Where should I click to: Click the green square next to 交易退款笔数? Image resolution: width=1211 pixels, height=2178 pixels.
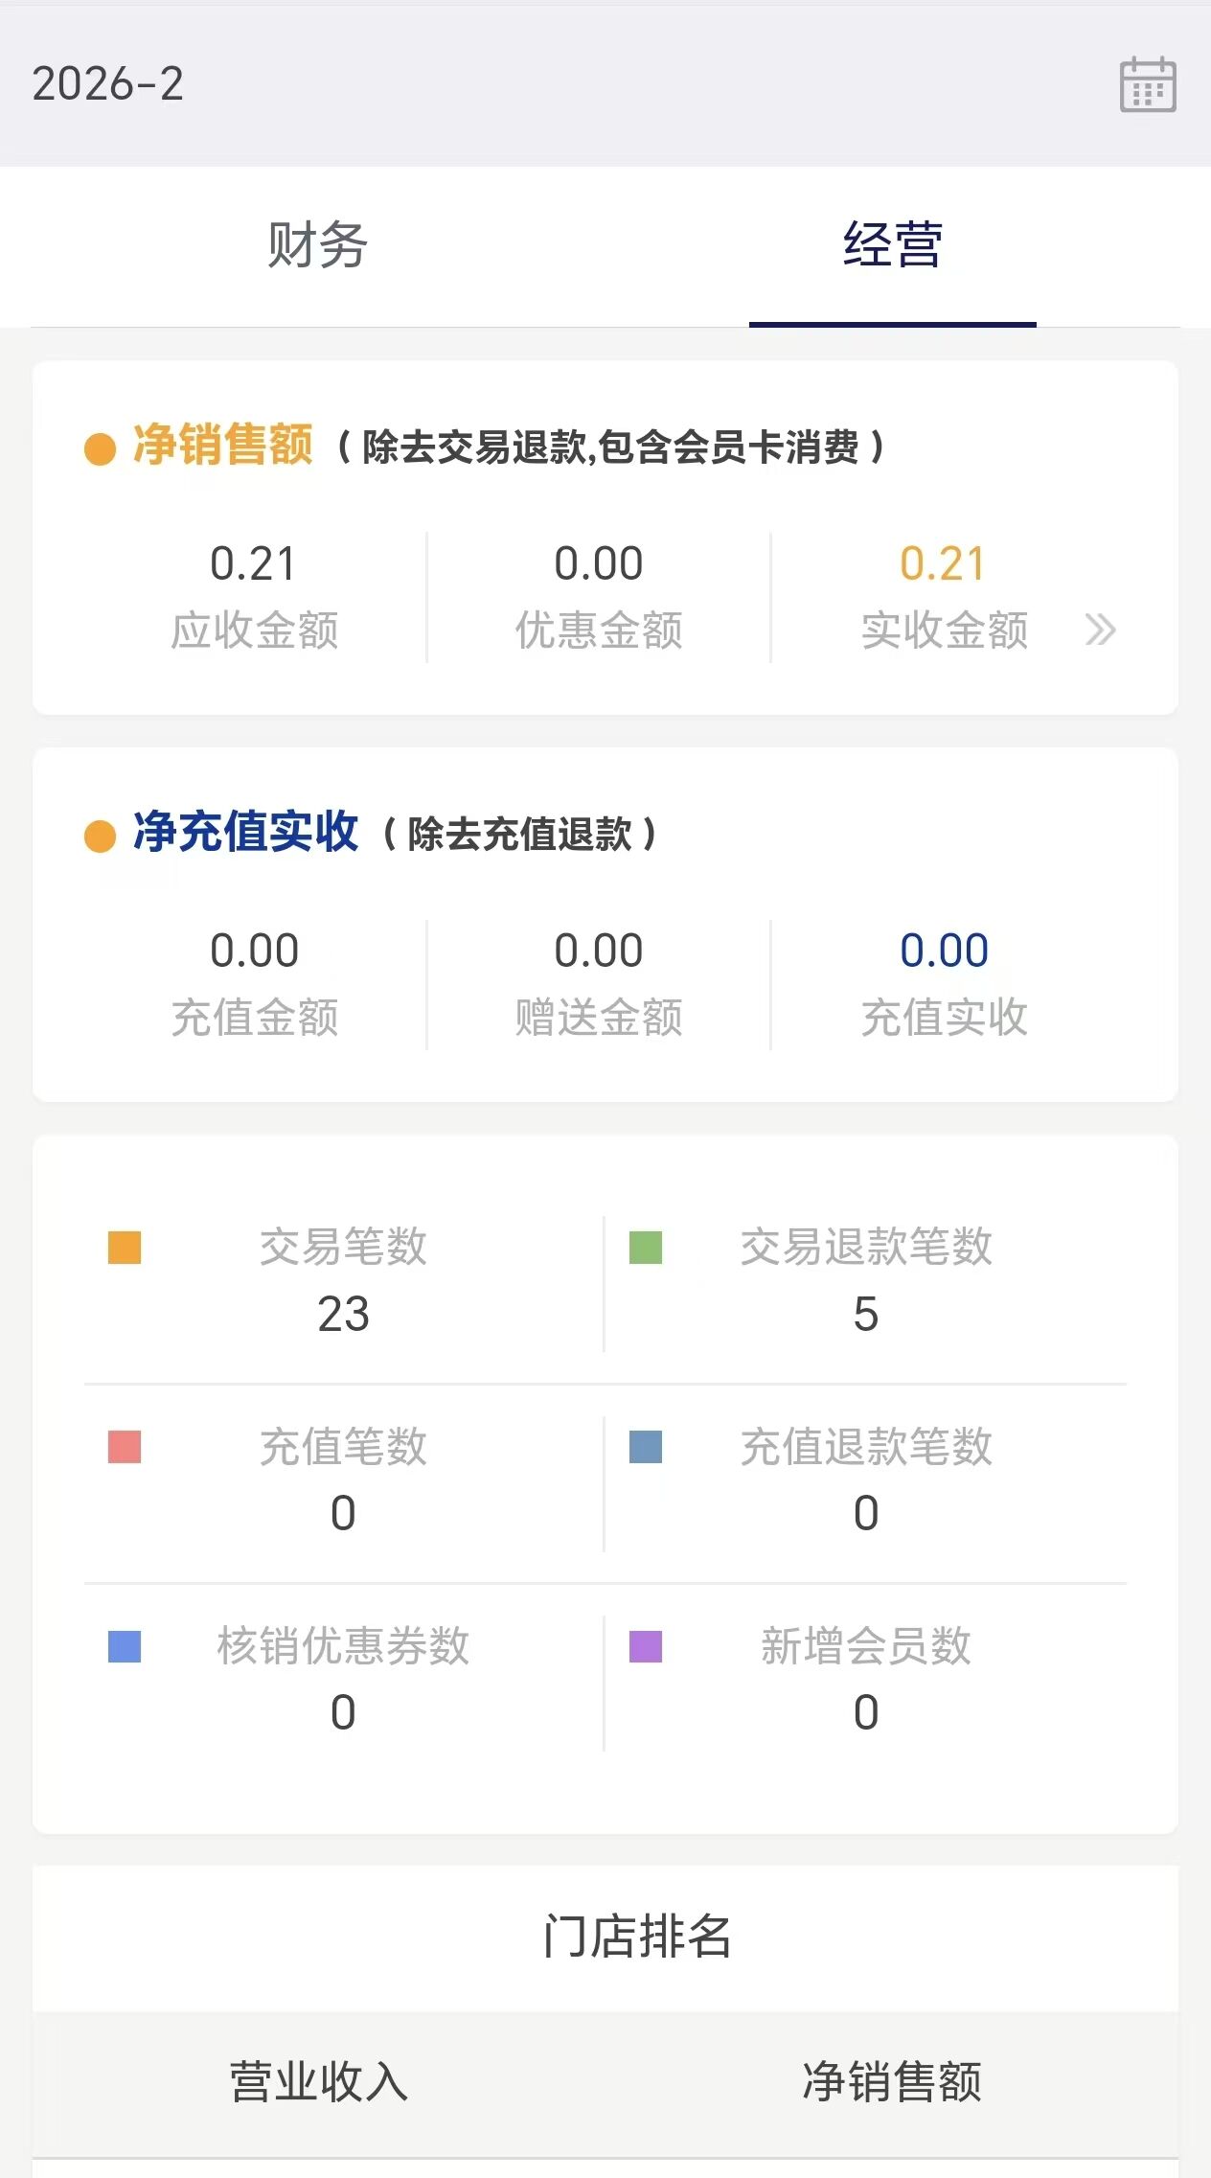click(646, 1248)
